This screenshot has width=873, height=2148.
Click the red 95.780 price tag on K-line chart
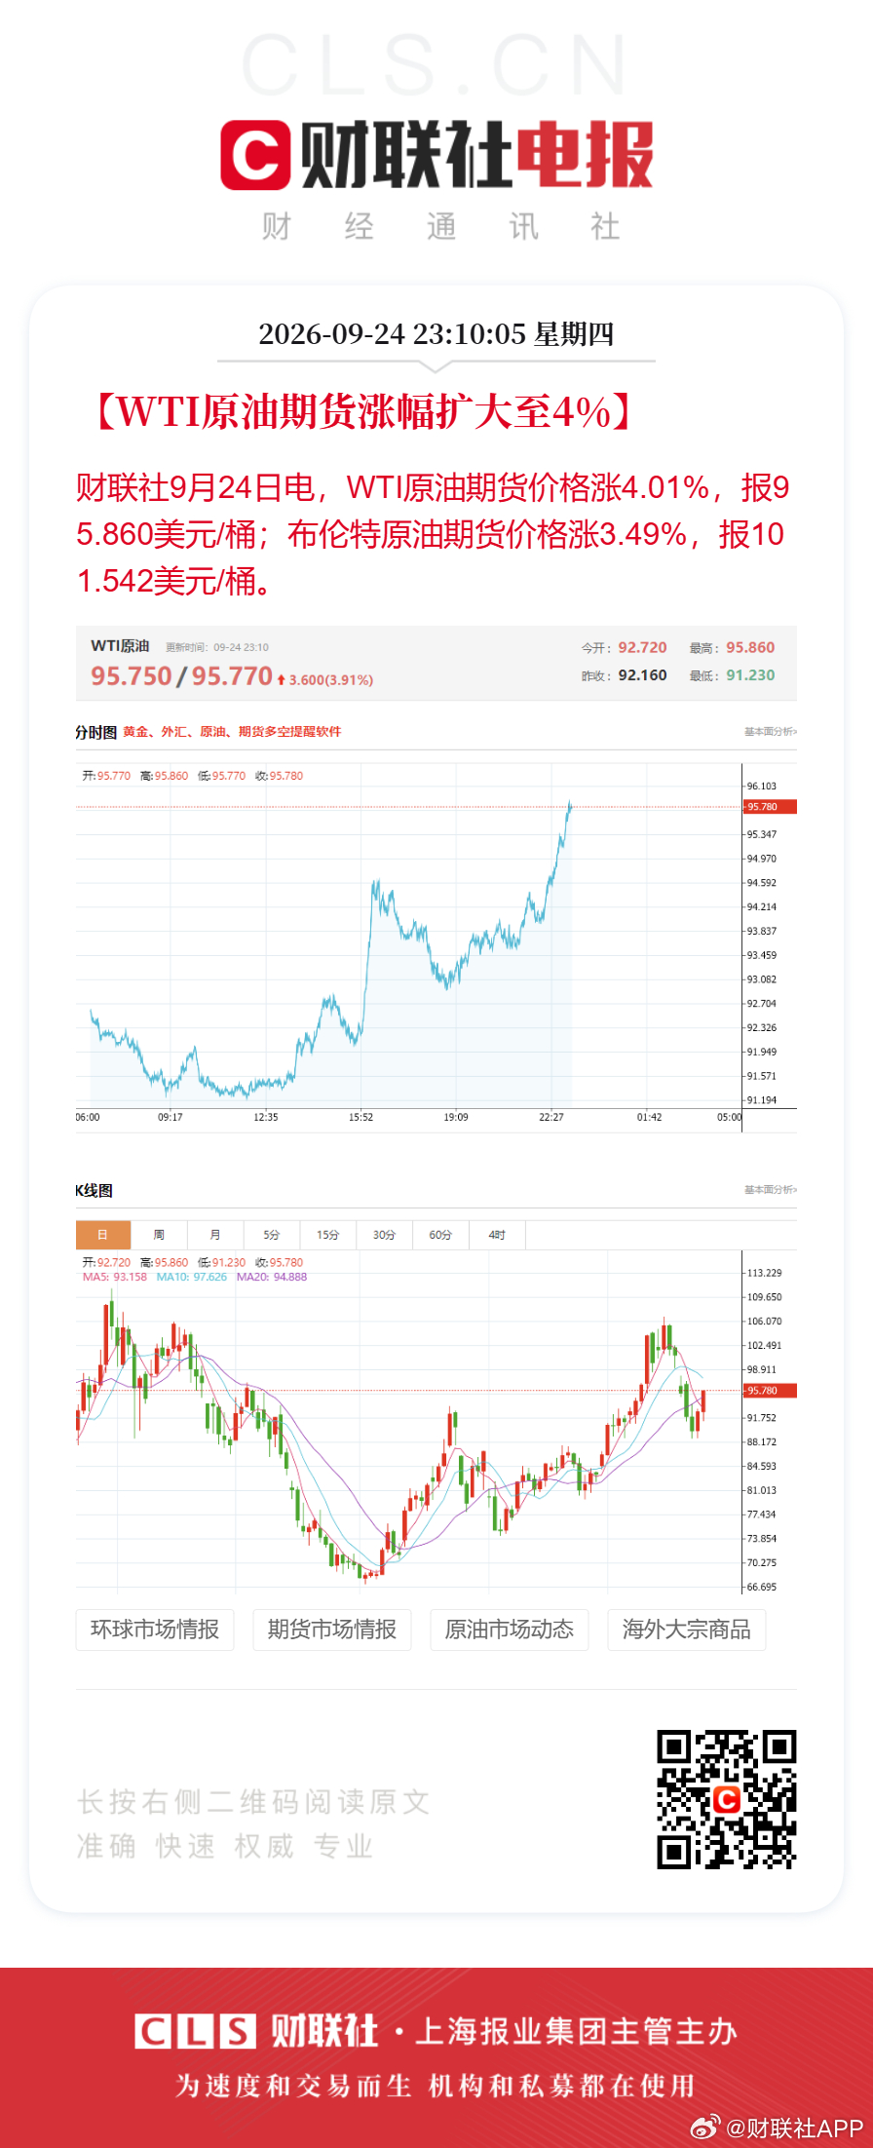(770, 1391)
